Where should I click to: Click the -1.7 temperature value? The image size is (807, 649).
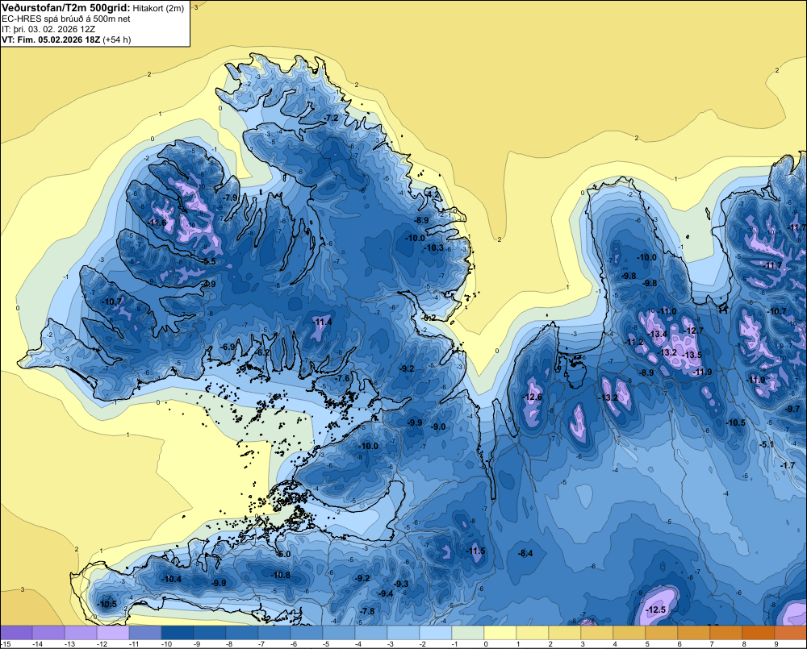788,465
